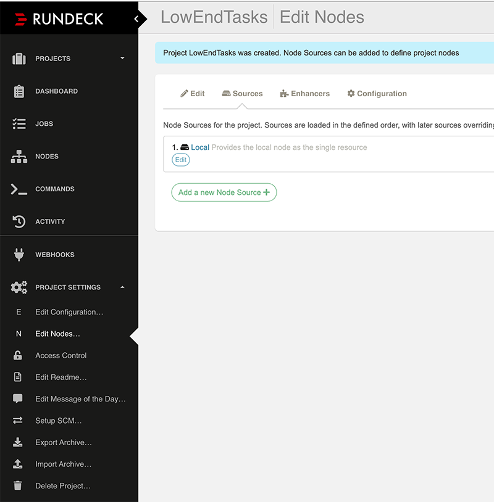Image resolution: width=494 pixels, height=502 pixels.
Task: Click the Webhooks plug icon
Action: (19, 255)
